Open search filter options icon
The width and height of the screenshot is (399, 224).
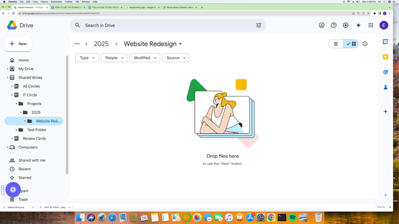tap(258, 25)
